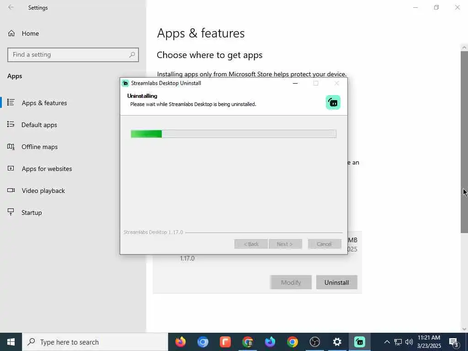Show hidden system tray icons
468x351 pixels.
387,342
